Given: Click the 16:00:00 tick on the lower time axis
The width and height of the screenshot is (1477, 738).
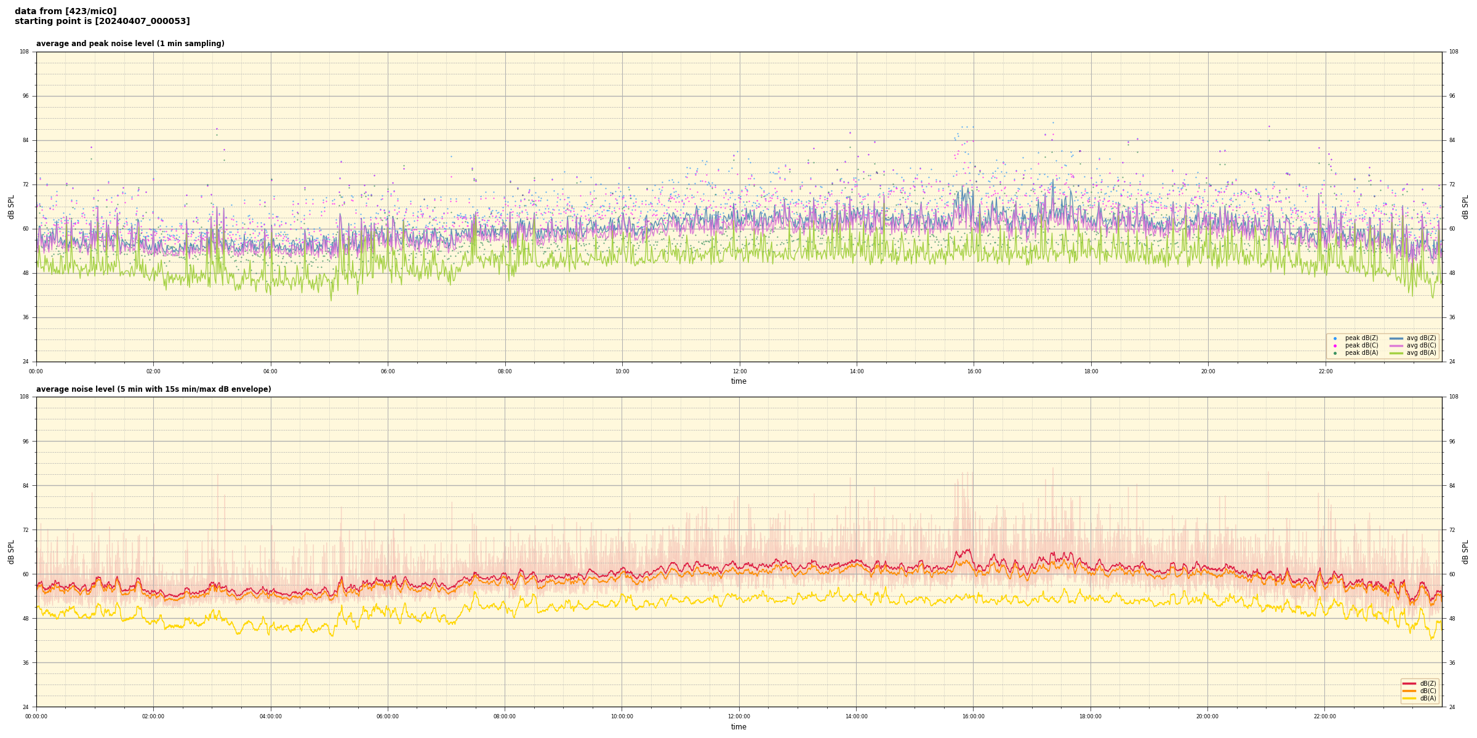Looking at the screenshot, I should point(974,716).
